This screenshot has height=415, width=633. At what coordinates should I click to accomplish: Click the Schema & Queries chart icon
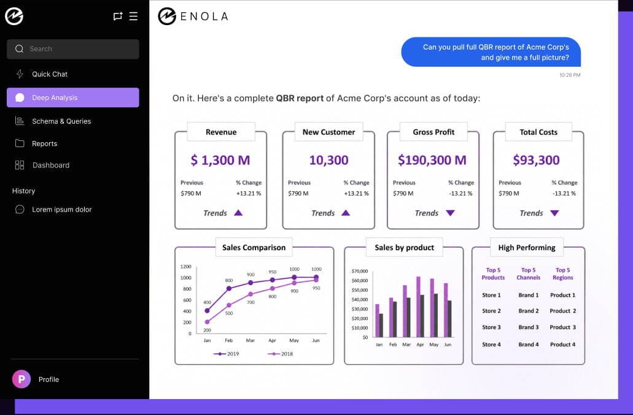pyautogui.click(x=20, y=121)
